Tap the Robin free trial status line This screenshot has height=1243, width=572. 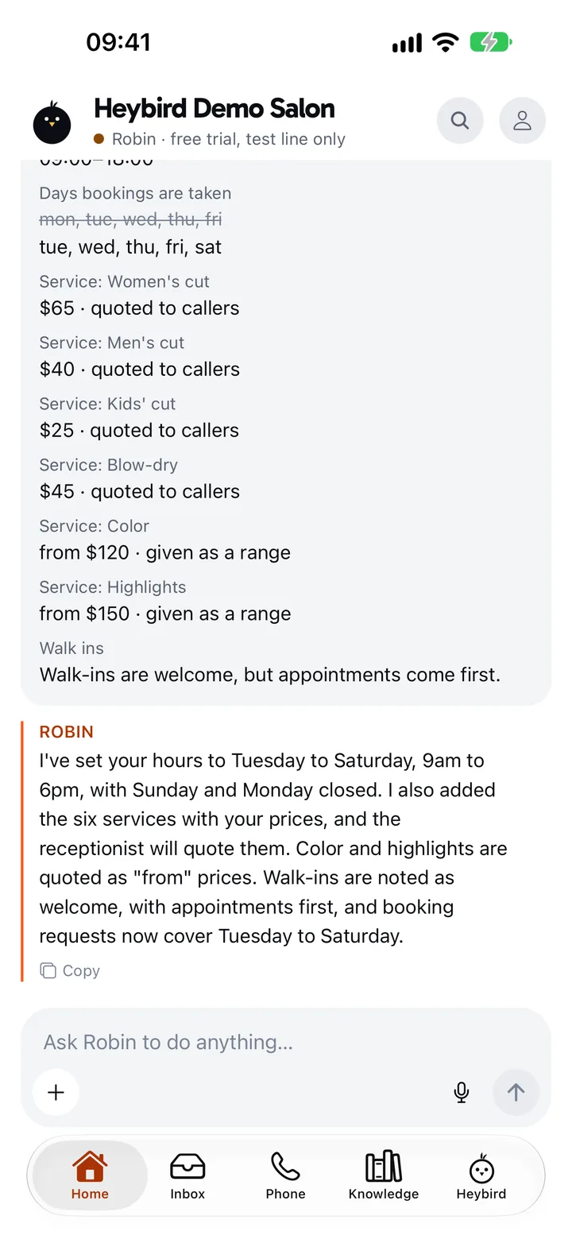219,139
